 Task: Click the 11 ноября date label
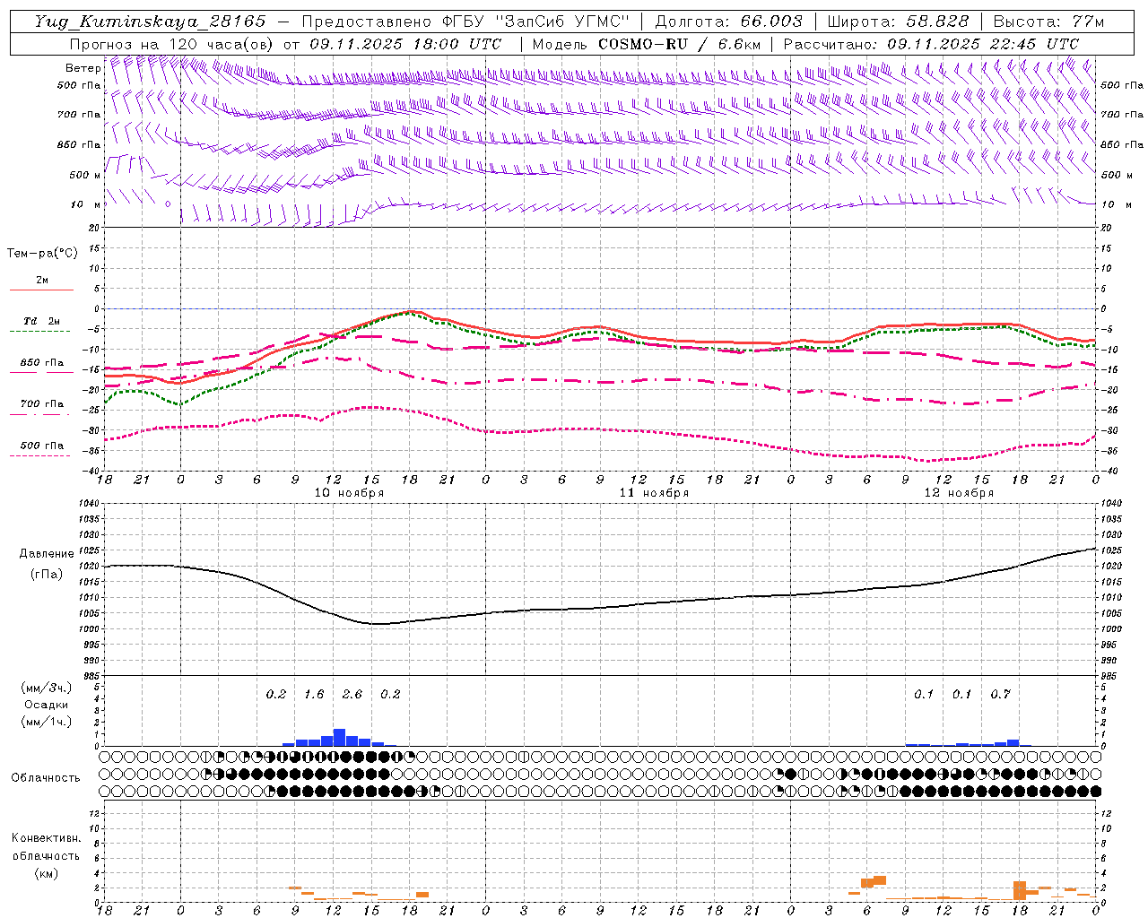tap(654, 493)
